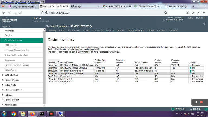Switch to the Settings browser tab
The width and height of the screenshot is (208, 117).
tap(85, 6)
